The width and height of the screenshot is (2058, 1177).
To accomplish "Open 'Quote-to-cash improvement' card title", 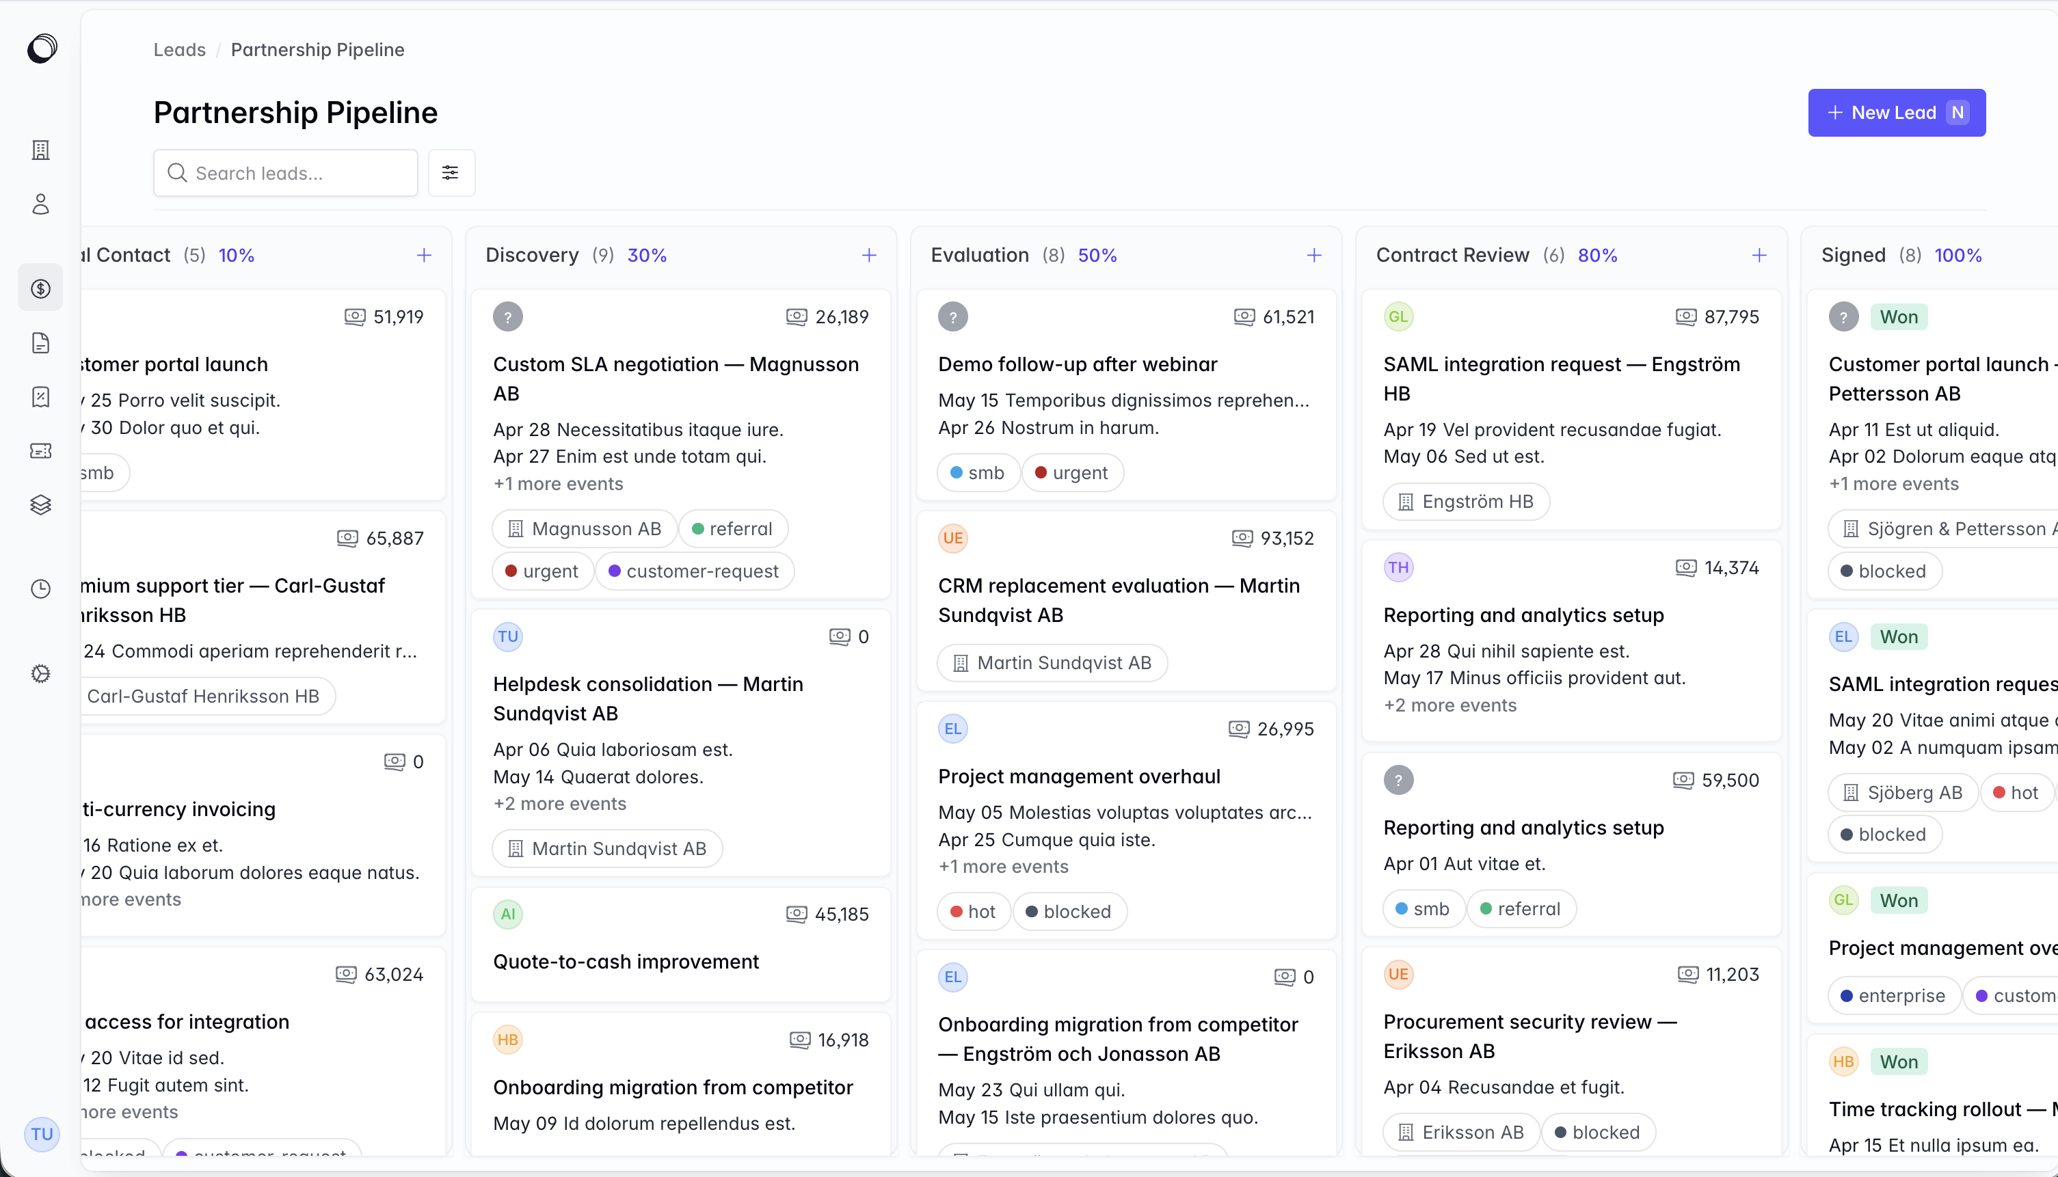I will (626, 962).
